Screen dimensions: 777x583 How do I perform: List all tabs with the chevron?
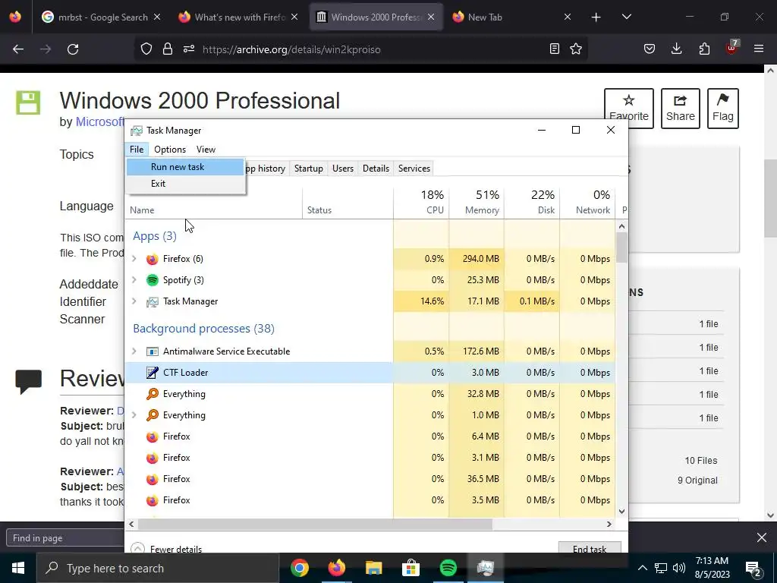click(x=626, y=17)
